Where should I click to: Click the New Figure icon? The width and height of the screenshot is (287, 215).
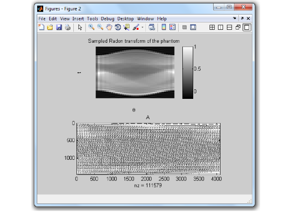coord(41,27)
